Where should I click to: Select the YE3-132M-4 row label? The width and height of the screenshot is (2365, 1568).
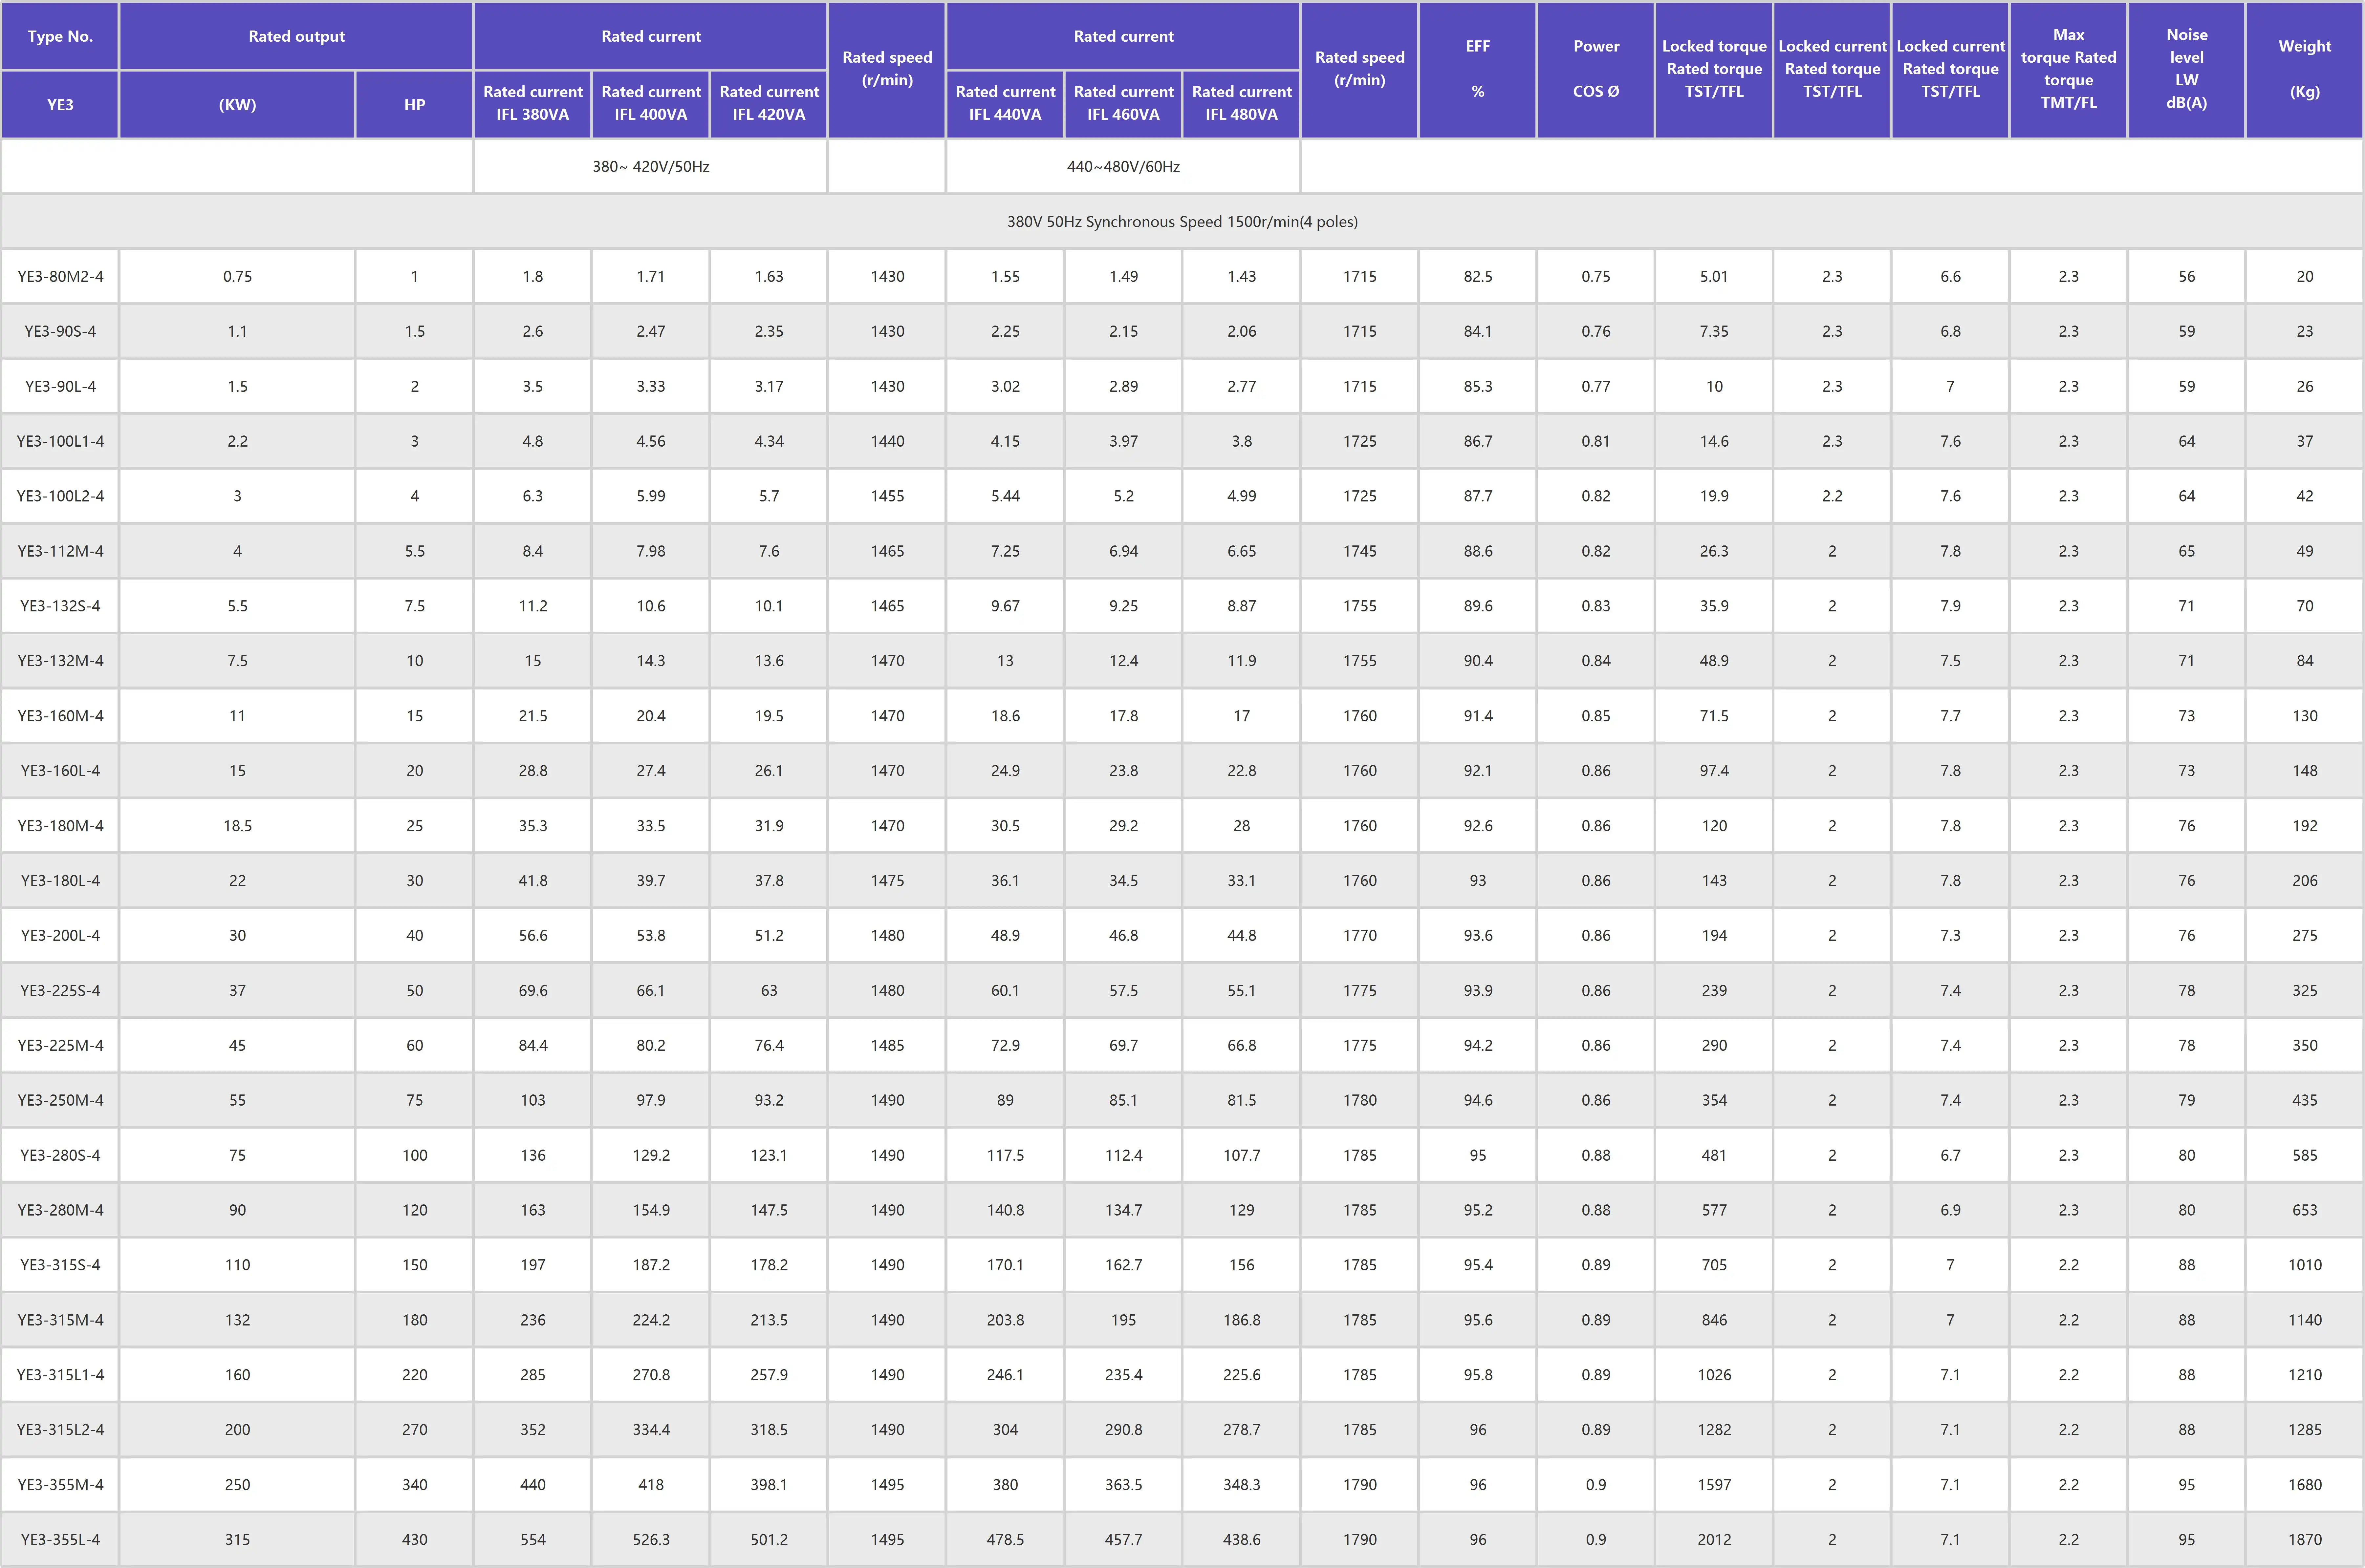pos(60,660)
